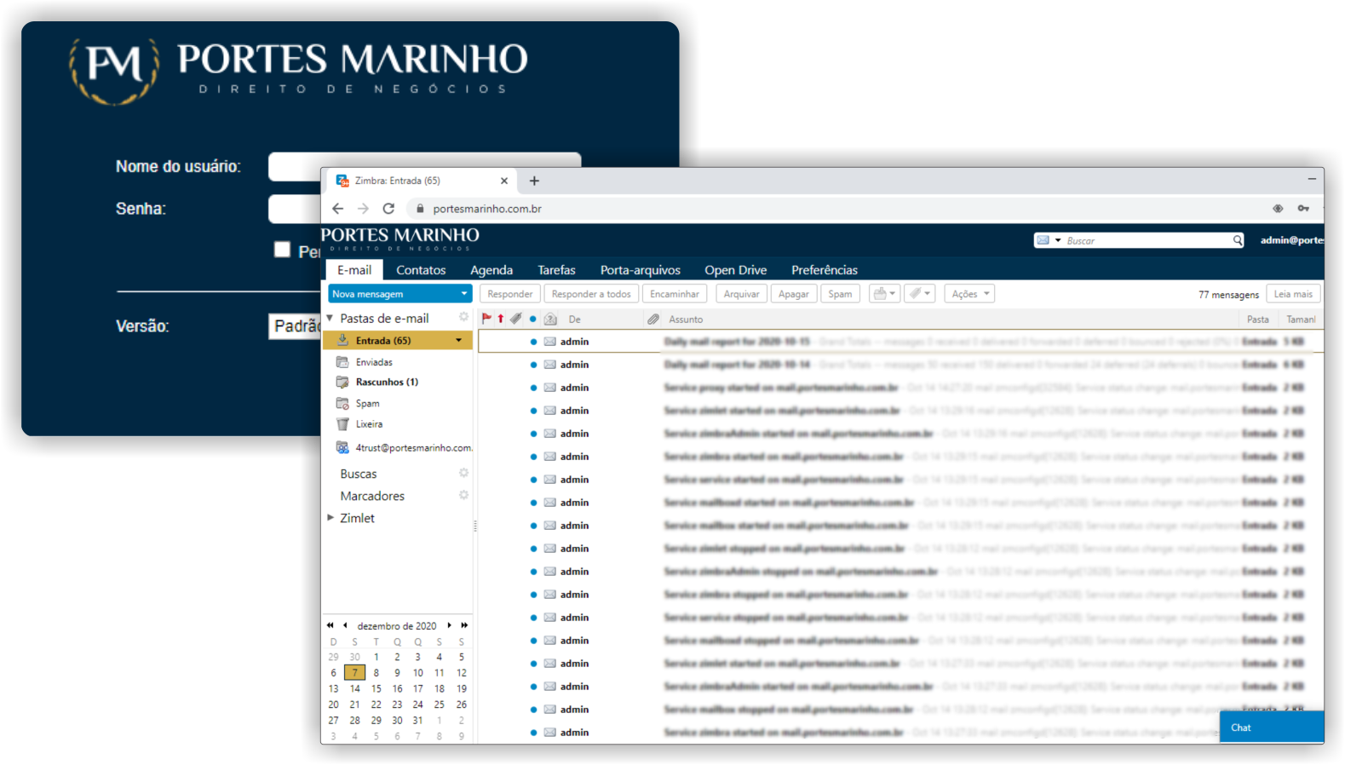
Task: Switch to the Contatos tab
Action: (x=421, y=270)
